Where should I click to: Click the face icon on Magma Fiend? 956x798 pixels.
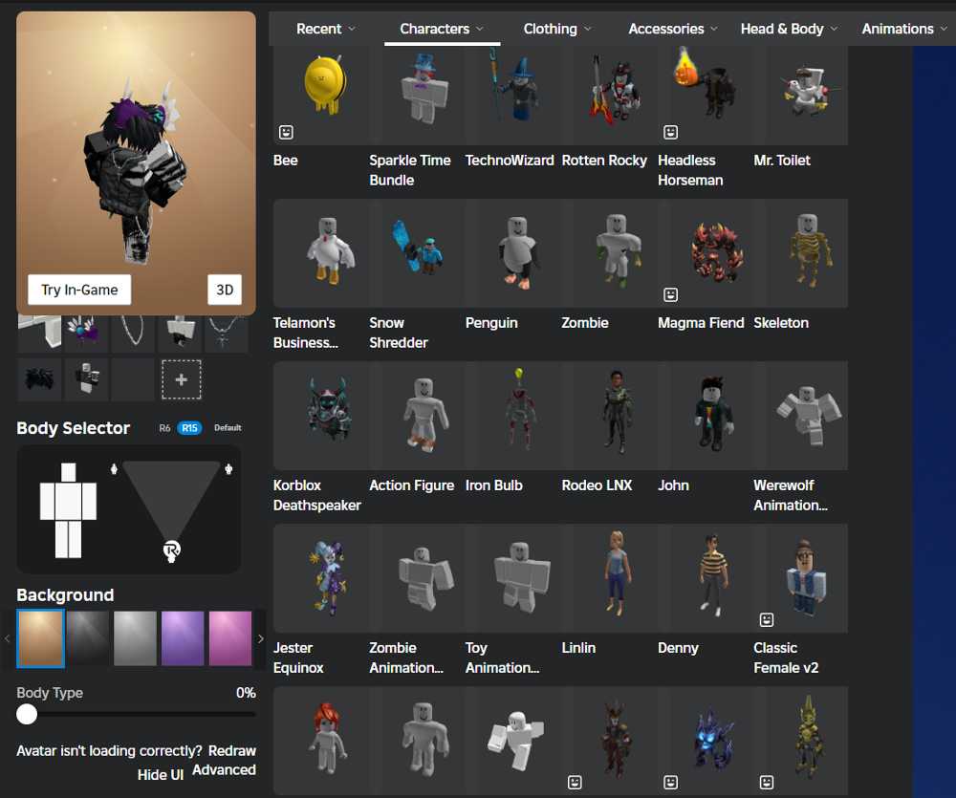tap(671, 295)
